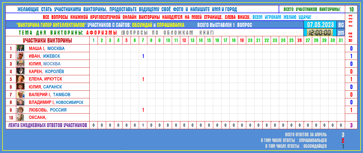This screenshot has width=363, height=153.
Task: Click total participants count cell showing 10
Action: pos(351,9)
